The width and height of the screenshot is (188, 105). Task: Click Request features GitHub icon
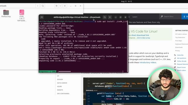click(175, 64)
